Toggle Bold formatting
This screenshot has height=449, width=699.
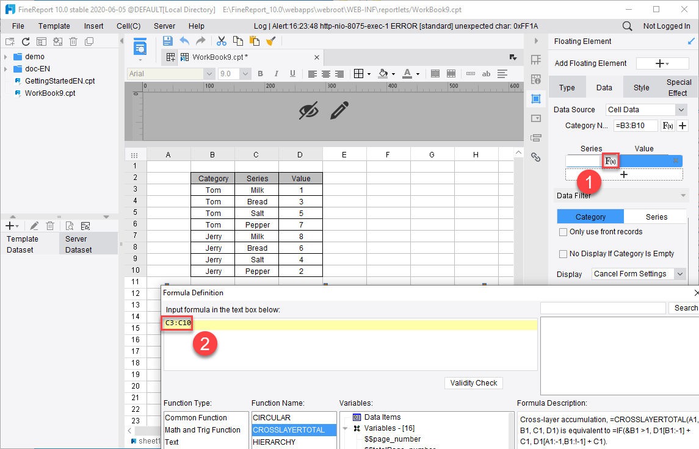pos(260,74)
